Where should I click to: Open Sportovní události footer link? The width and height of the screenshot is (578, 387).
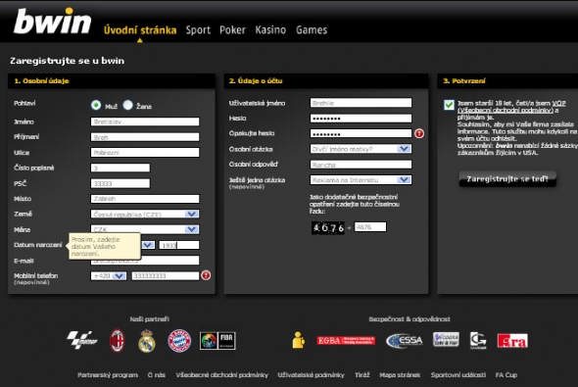tap(458, 375)
